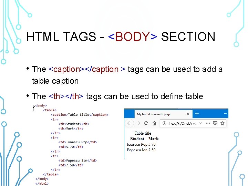This screenshot has width=248, height=186.
Task: Click the '<td>5.70</td>' code line
Action: point(71,147)
